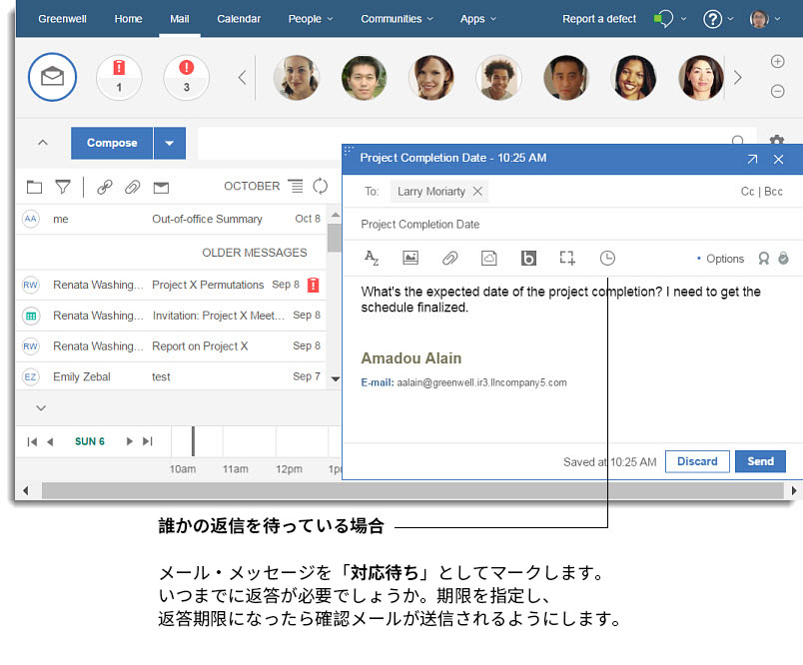Click the folder icon in the mail toolbar
Screen dimensions: 803x665
click(34, 187)
